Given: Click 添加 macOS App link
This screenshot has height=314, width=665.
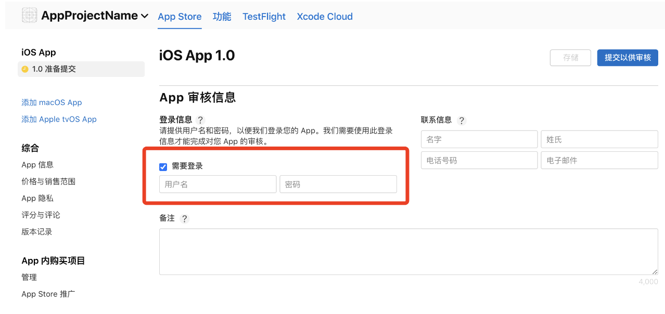Looking at the screenshot, I should tap(52, 102).
